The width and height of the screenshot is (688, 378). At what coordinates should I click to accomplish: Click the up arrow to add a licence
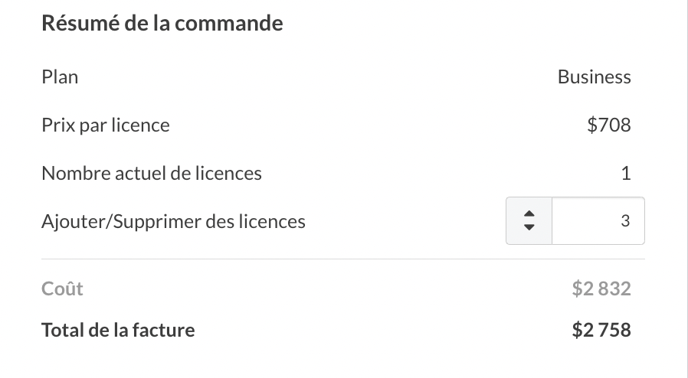529,213
